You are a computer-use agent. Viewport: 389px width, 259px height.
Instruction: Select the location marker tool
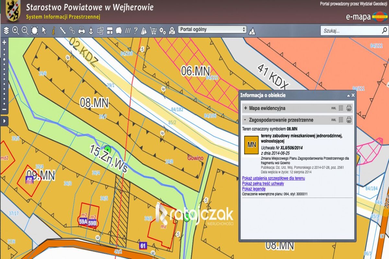(172, 30)
